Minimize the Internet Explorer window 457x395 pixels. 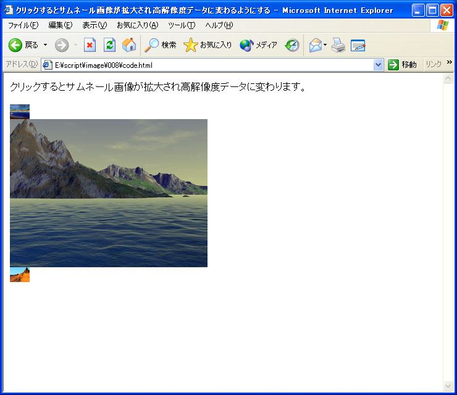(x=418, y=10)
